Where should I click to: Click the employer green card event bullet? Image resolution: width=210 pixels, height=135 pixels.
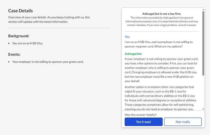[x=48, y=62]
